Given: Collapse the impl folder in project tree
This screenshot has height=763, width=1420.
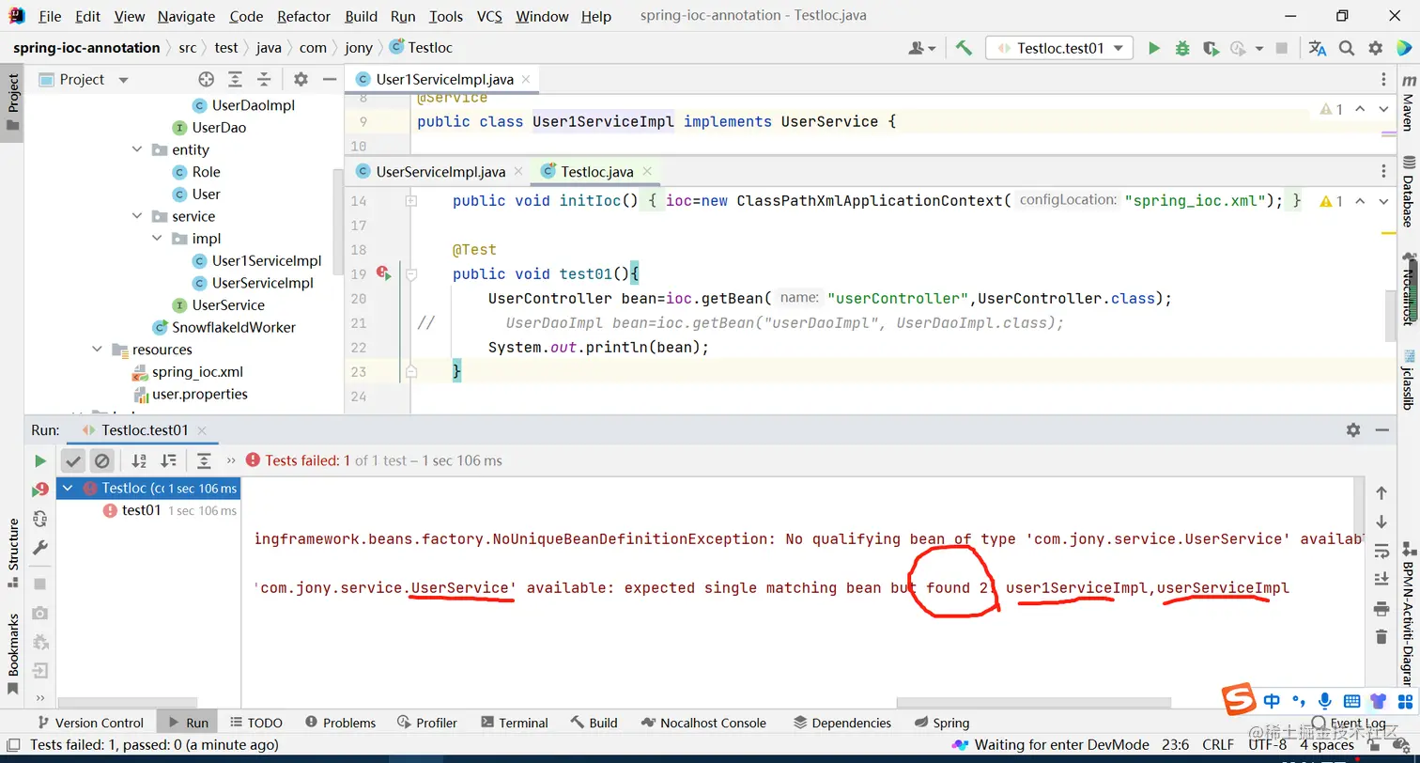Looking at the screenshot, I should (x=158, y=239).
